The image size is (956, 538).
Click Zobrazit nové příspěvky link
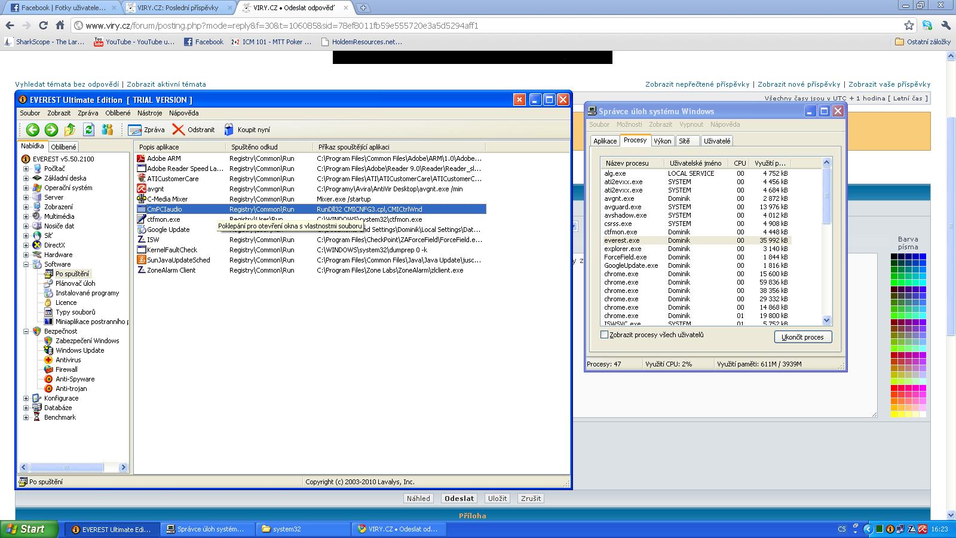pyautogui.click(x=799, y=84)
